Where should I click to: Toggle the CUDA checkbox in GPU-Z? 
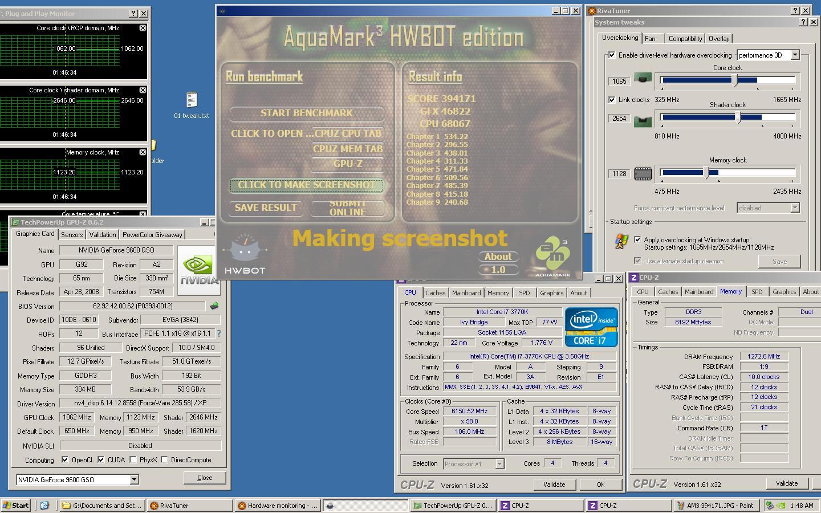[x=101, y=459]
